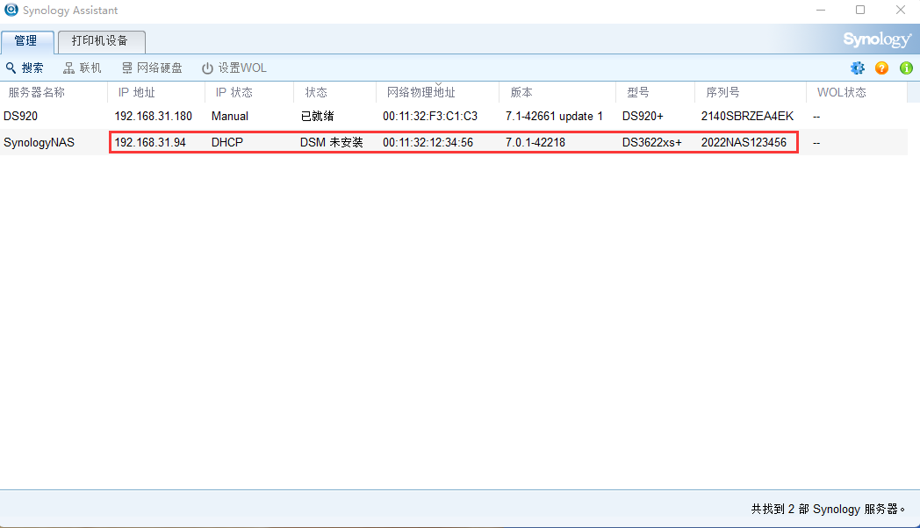Sort by the 网络物理地址 column header

(421, 92)
